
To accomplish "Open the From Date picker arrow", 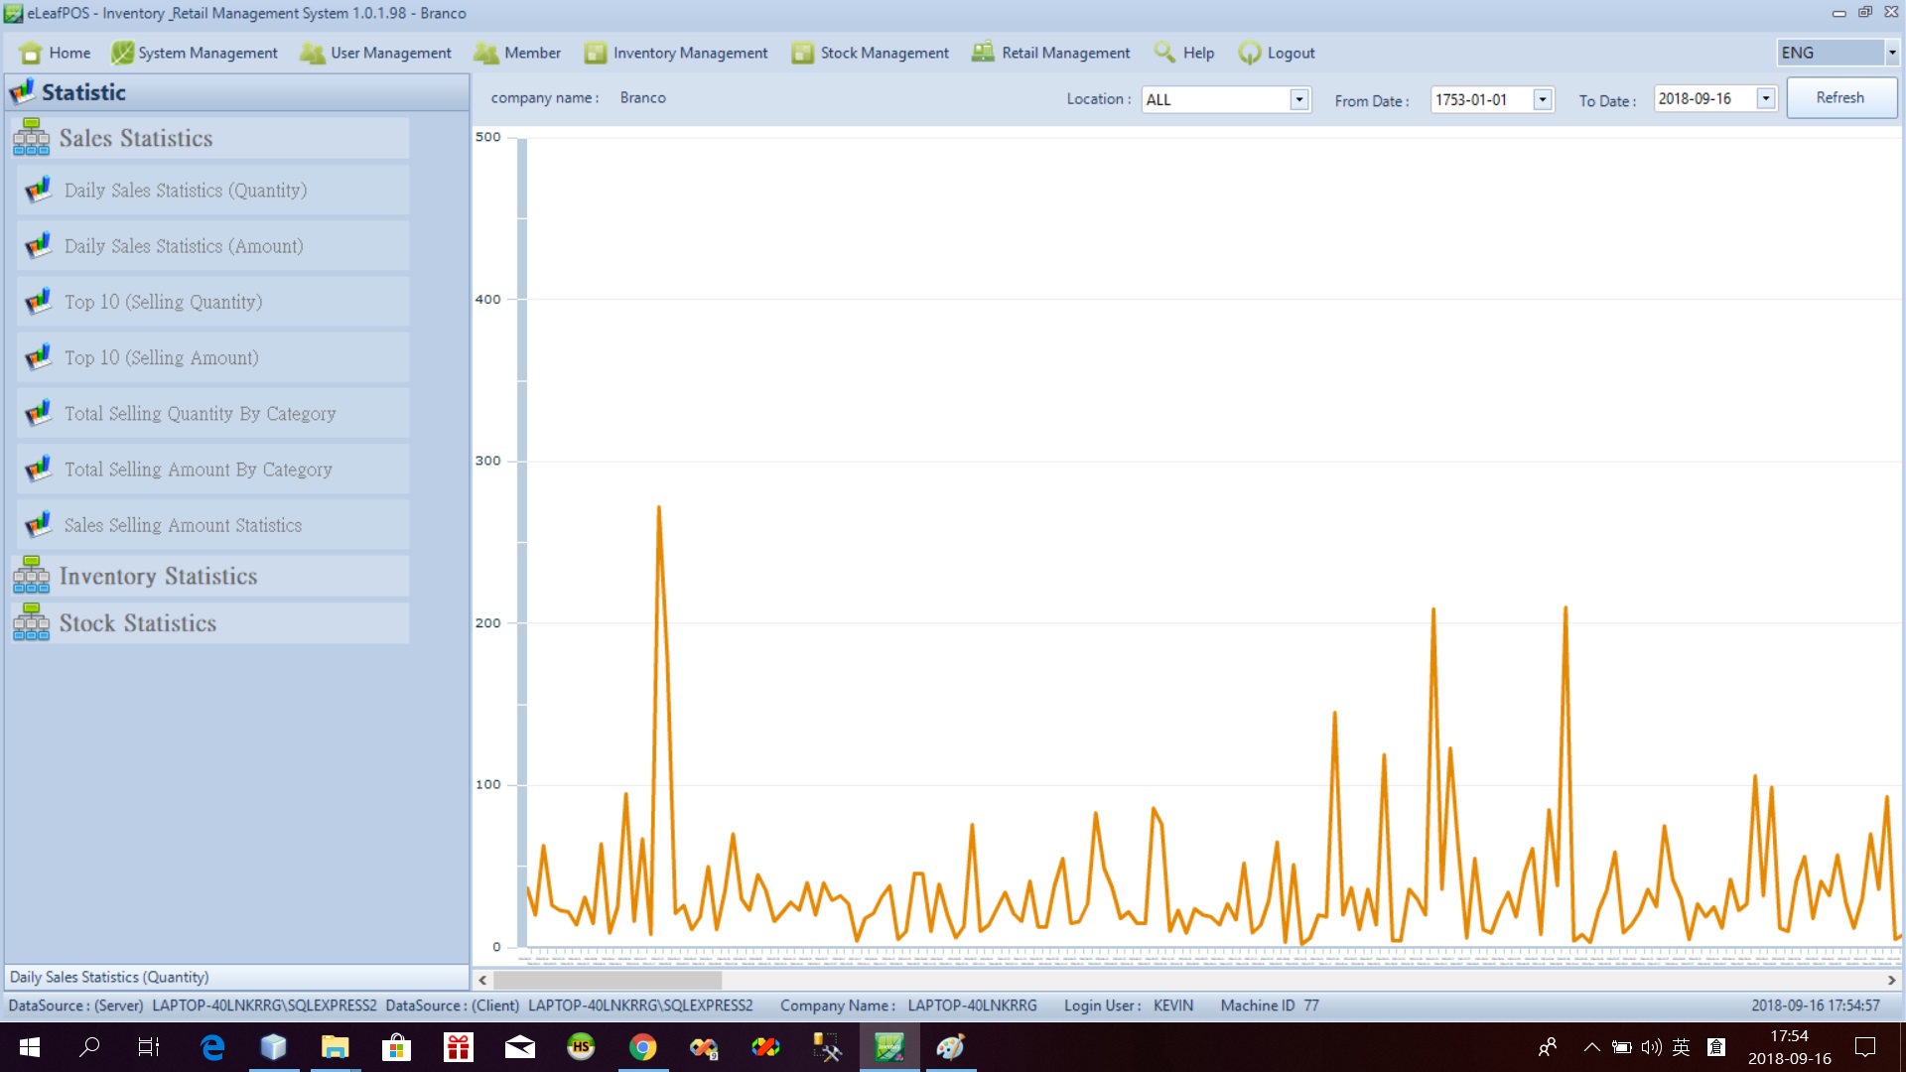I will tap(1542, 99).
